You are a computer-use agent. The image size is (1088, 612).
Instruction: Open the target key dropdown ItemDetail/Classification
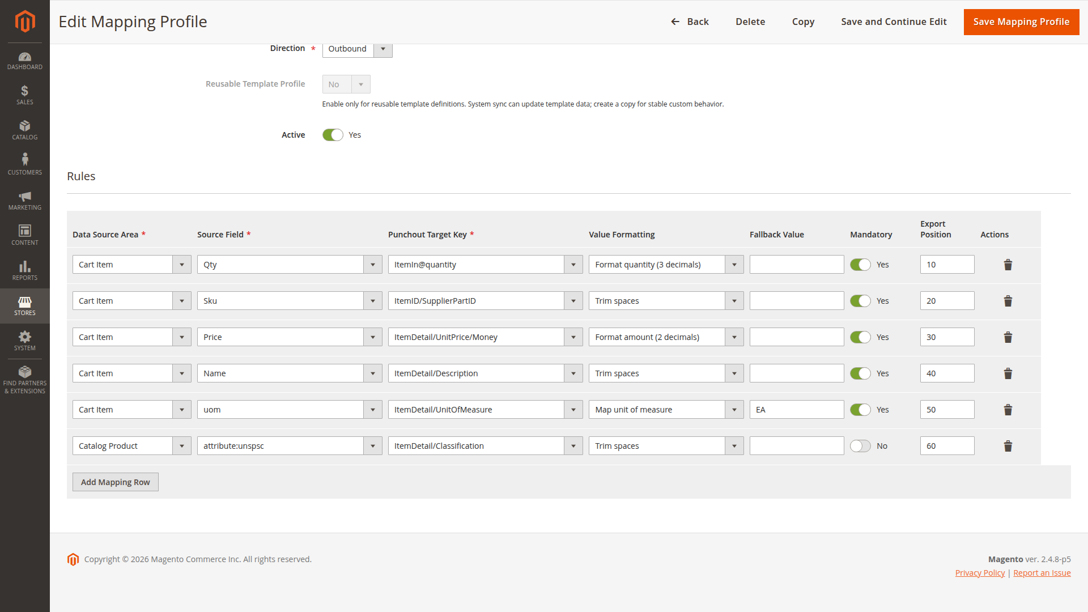tap(485, 446)
